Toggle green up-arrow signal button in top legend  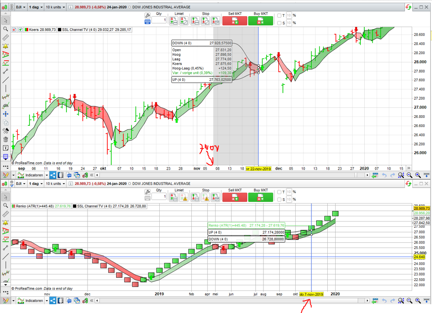pyautogui.click(x=20, y=30)
